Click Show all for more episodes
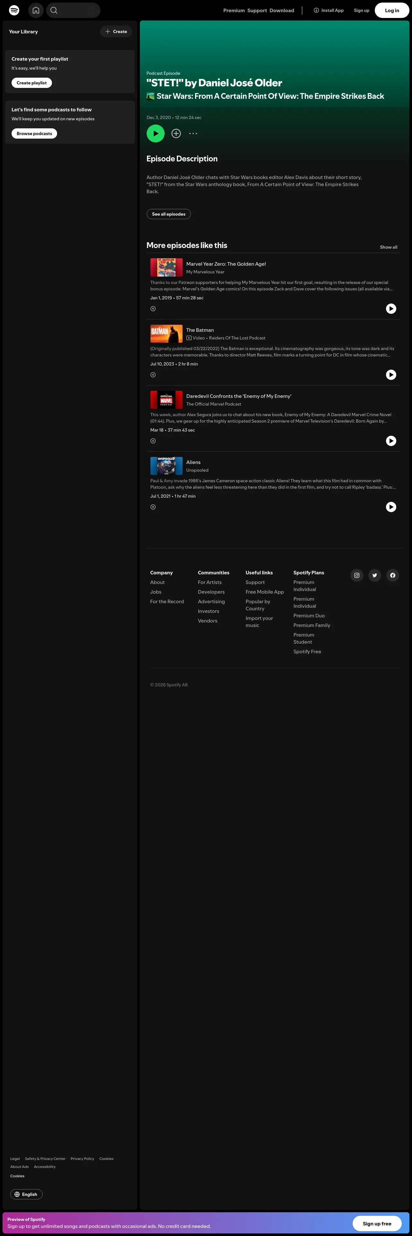Screen dimensions: 412x1236 point(389,247)
